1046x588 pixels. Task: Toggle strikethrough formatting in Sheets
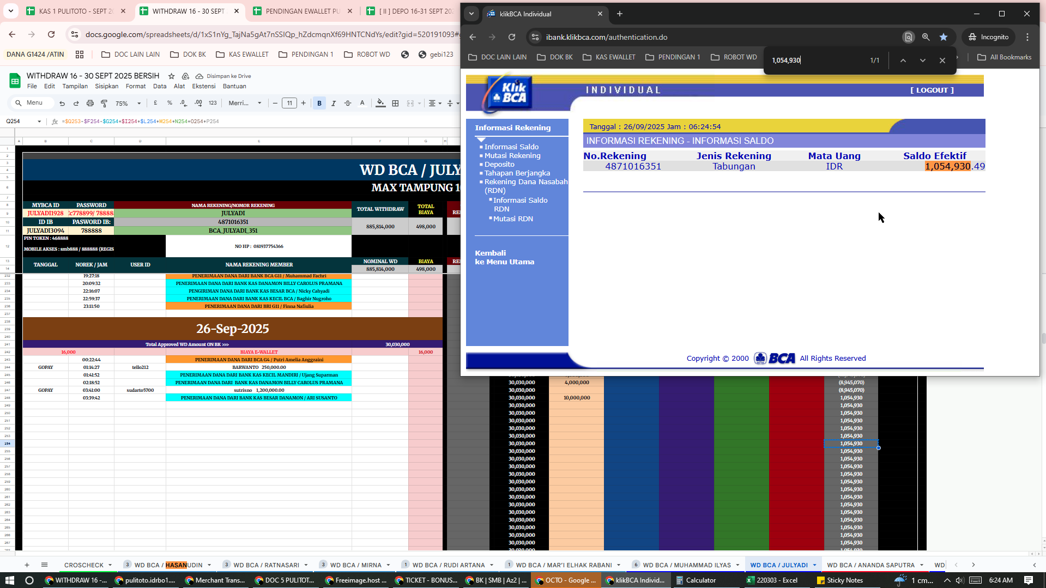click(348, 103)
